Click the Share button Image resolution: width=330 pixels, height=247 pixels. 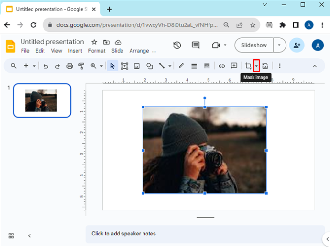[x=297, y=45]
